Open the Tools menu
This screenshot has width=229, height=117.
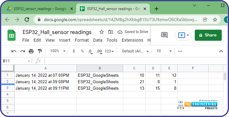point(112,40)
